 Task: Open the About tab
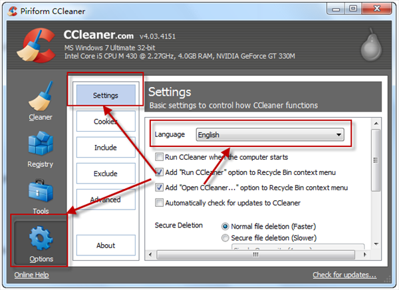106,245
